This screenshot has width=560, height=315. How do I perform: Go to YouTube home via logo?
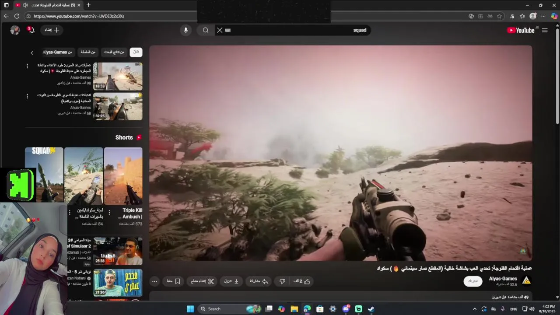(x=521, y=30)
